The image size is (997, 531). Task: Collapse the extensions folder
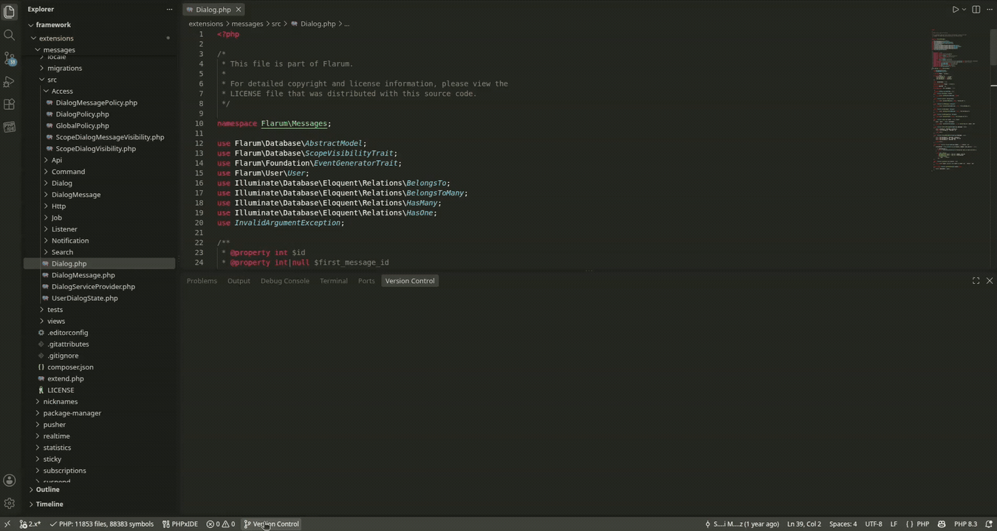click(99, 38)
